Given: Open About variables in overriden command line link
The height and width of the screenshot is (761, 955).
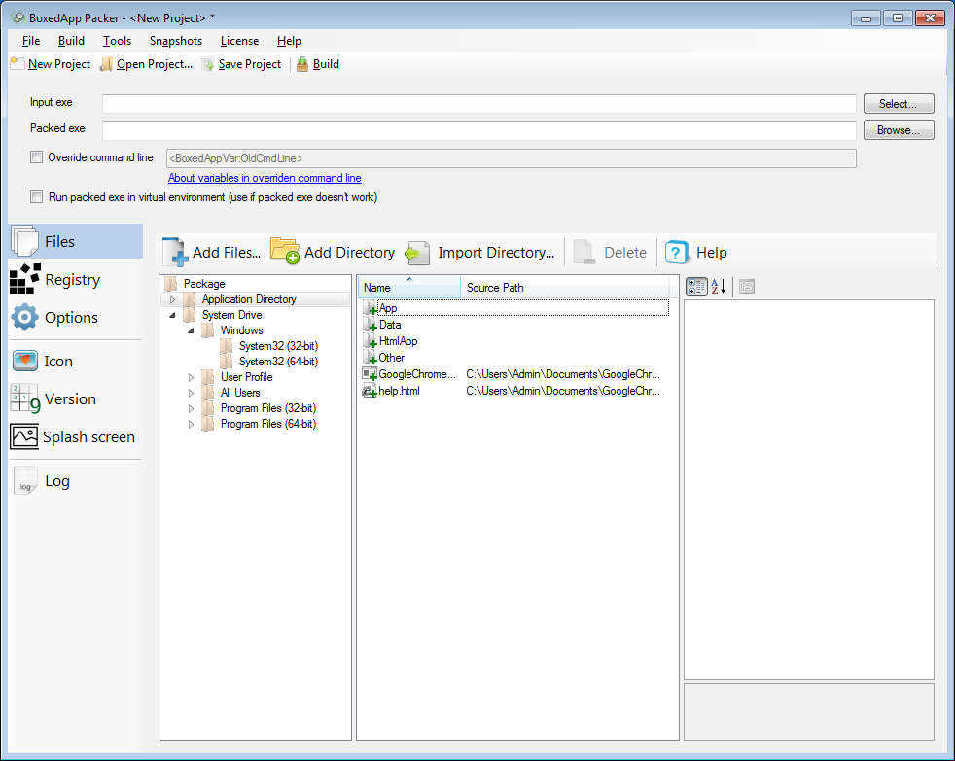Looking at the screenshot, I should (x=265, y=178).
